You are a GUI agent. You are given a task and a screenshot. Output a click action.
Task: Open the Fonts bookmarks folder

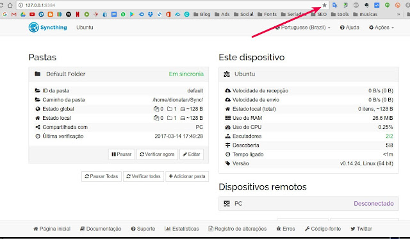pyautogui.click(x=267, y=14)
